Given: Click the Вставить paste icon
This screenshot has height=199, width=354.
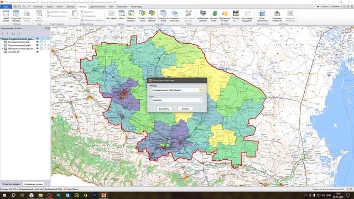Looking at the screenshot, I should (x=74, y=15).
